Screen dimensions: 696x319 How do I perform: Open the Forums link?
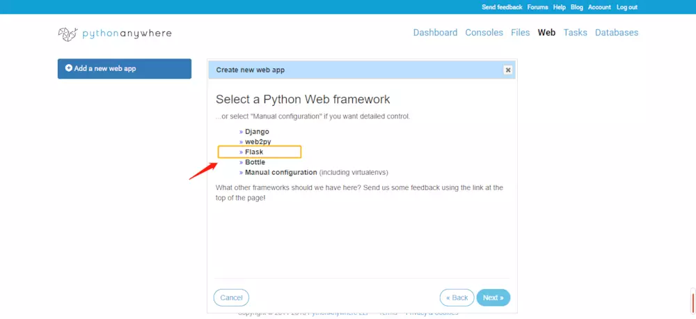(537, 7)
